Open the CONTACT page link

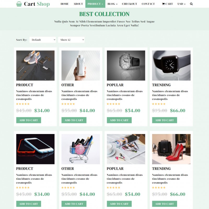coord(148,4)
